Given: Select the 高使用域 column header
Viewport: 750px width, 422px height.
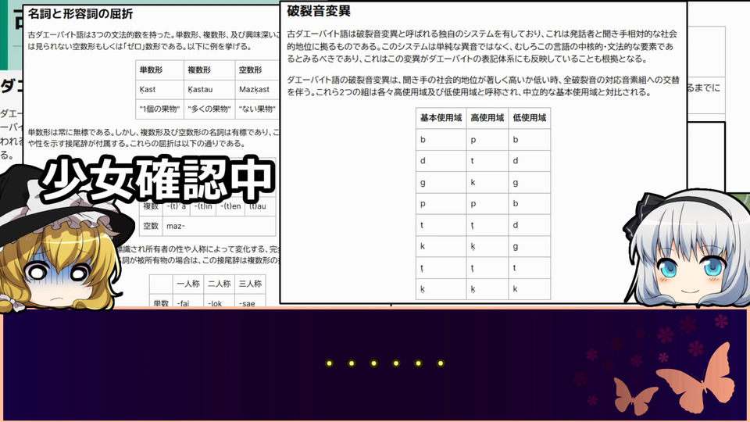Looking at the screenshot, I should (487, 118).
